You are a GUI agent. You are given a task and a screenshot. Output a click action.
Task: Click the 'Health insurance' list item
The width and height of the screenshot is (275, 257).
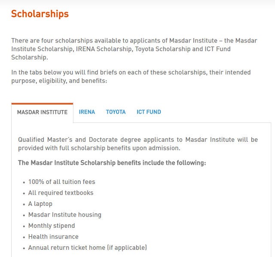(53, 237)
